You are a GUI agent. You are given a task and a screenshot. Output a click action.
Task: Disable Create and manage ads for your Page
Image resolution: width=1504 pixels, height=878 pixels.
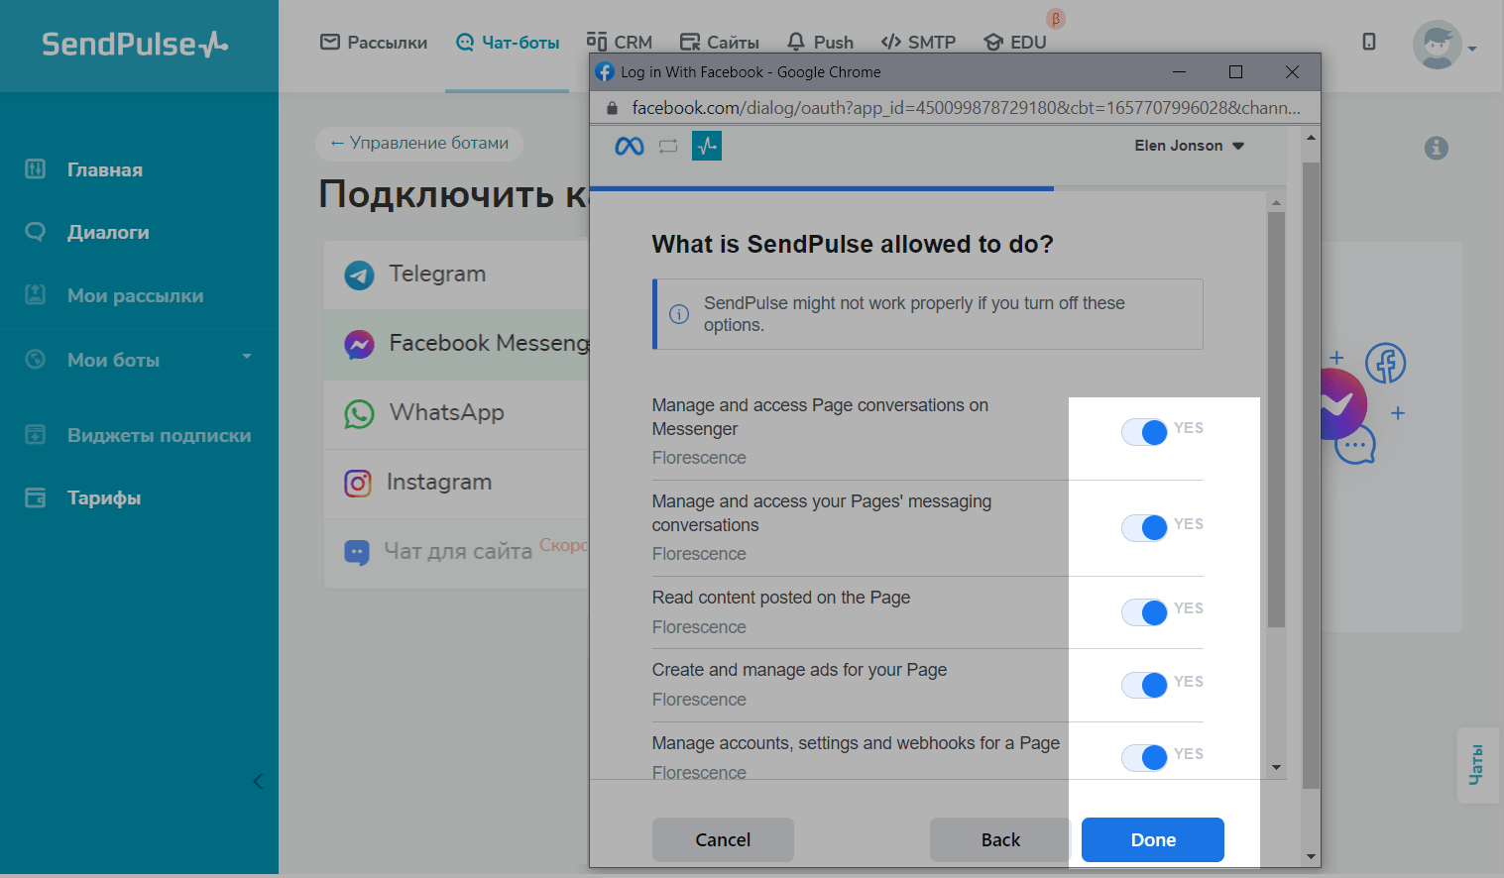(1144, 685)
